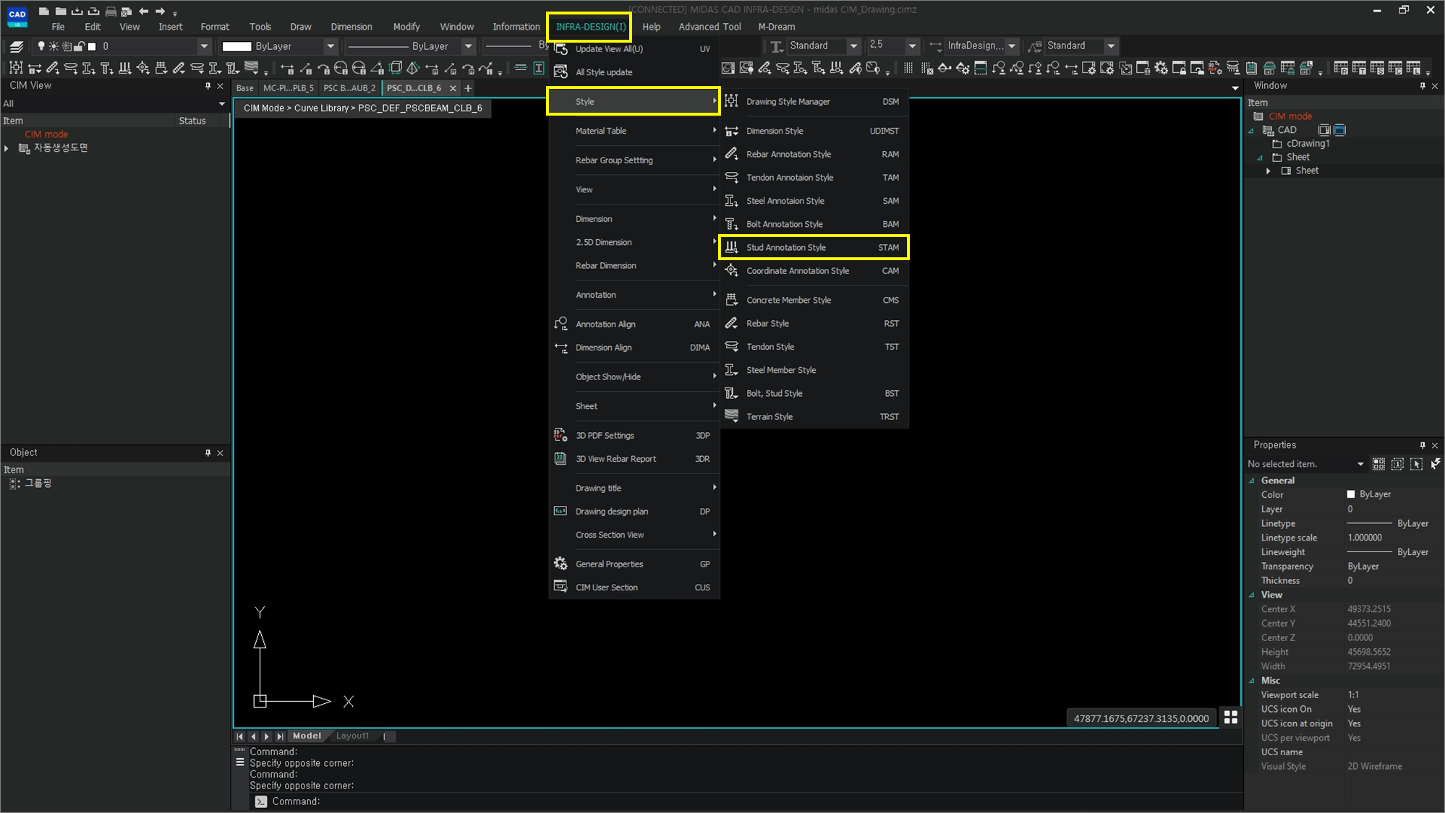1445x813 pixels.
Task: Click the first layout navigation arrow
Action: [x=239, y=736]
